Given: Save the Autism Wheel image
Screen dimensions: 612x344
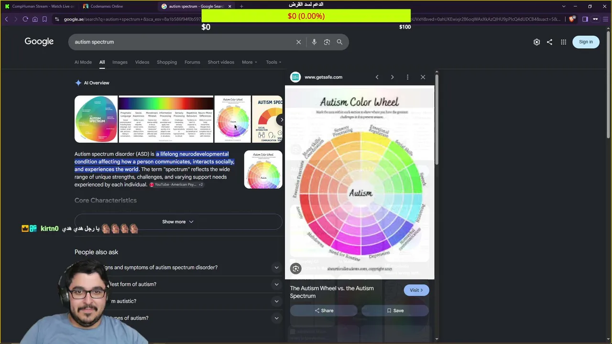Looking at the screenshot, I should pyautogui.click(x=395, y=311).
